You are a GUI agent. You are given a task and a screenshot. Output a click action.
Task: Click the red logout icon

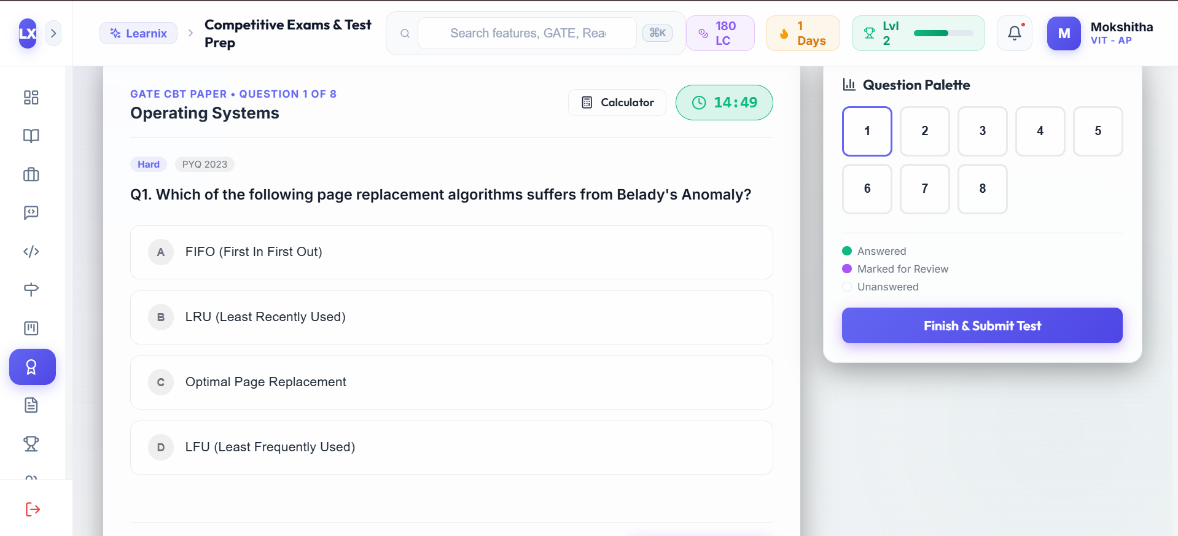tap(33, 509)
